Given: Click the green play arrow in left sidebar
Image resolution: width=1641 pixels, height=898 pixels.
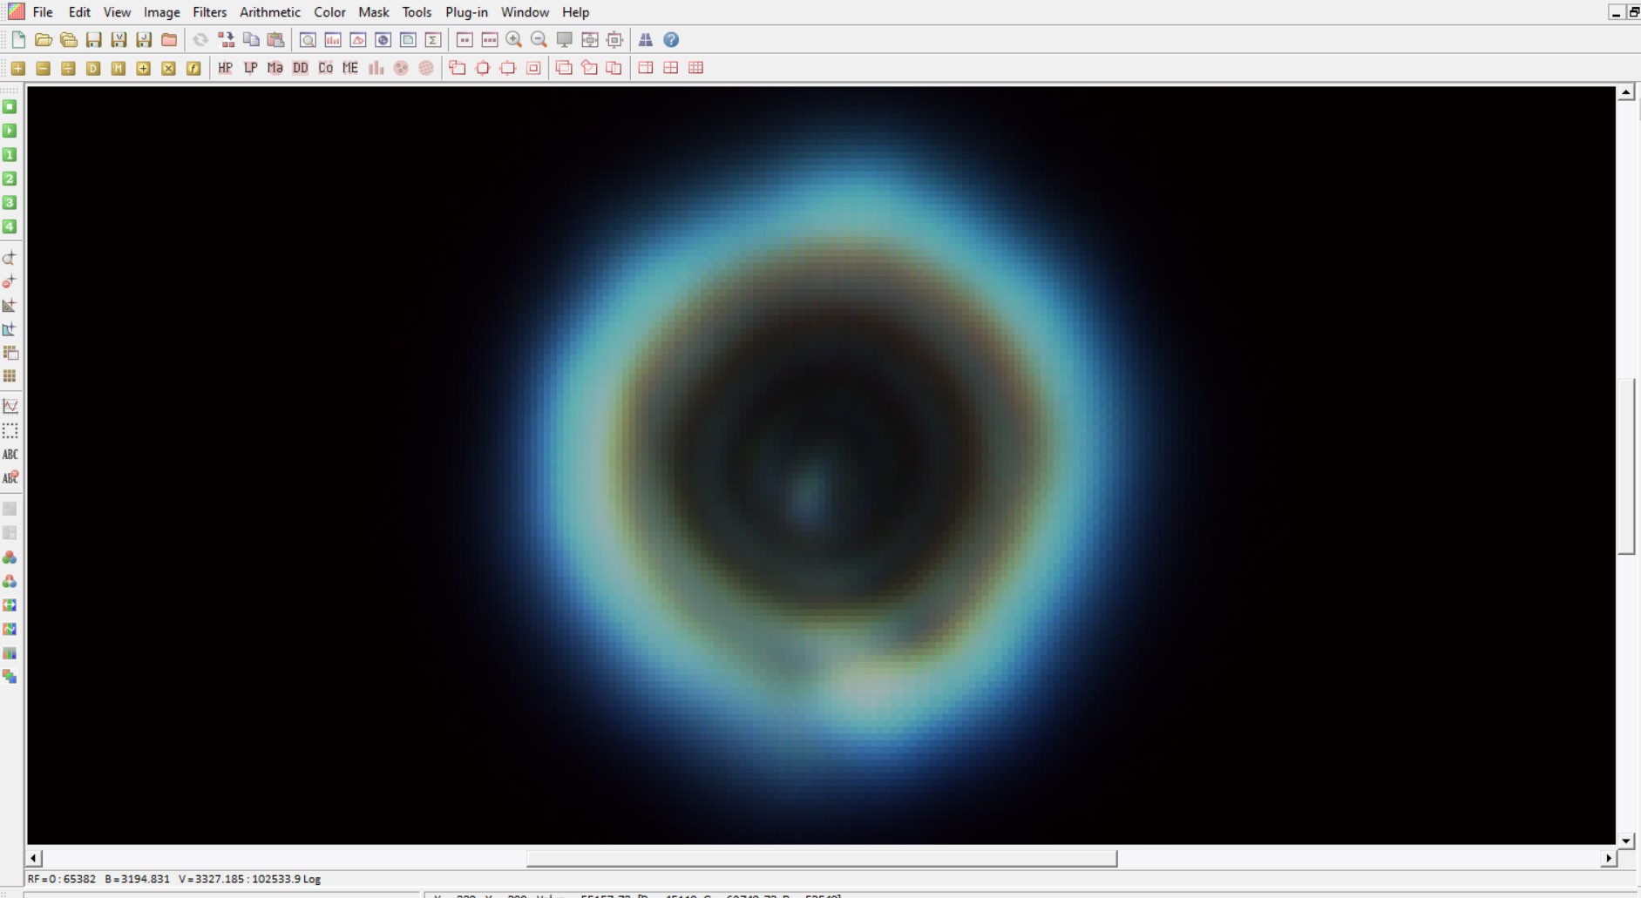Looking at the screenshot, I should click(10, 131).
